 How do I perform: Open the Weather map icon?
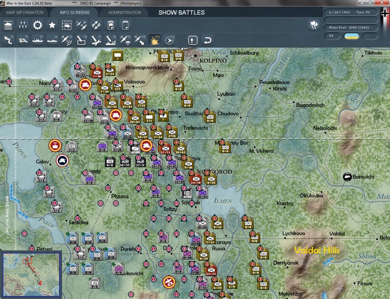(66, 25)
